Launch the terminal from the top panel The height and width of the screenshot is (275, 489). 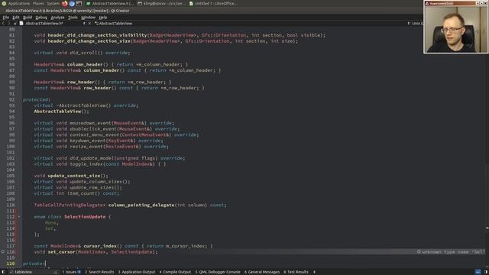79,3
